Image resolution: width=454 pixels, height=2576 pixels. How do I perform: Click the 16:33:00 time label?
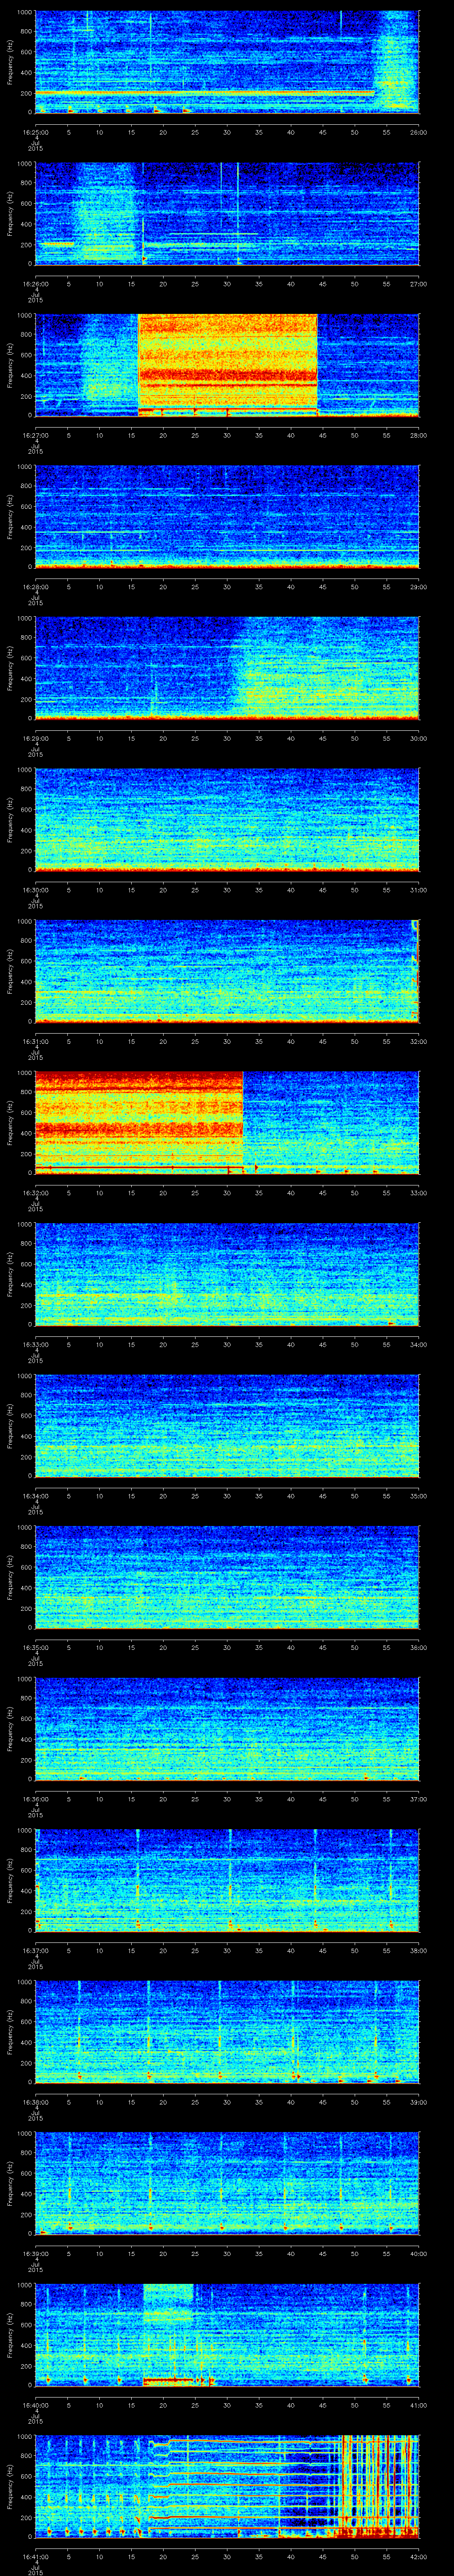point(35,1344)
